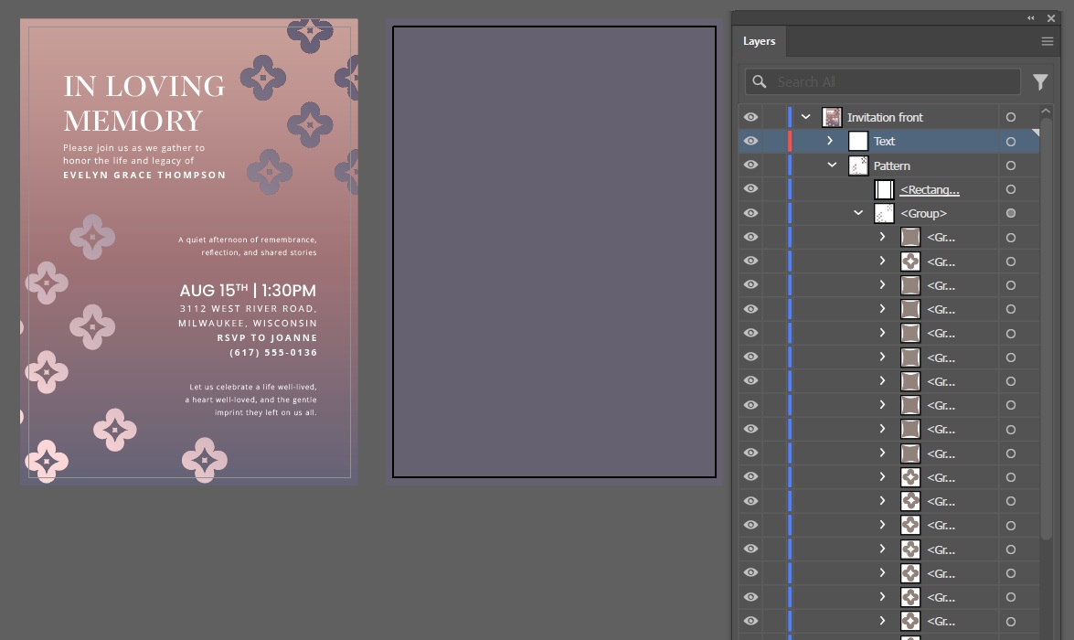Hide the <Rectangle> item with its eye icon
This screenshot has width=1074, height=640.
(x=750, y=189)
